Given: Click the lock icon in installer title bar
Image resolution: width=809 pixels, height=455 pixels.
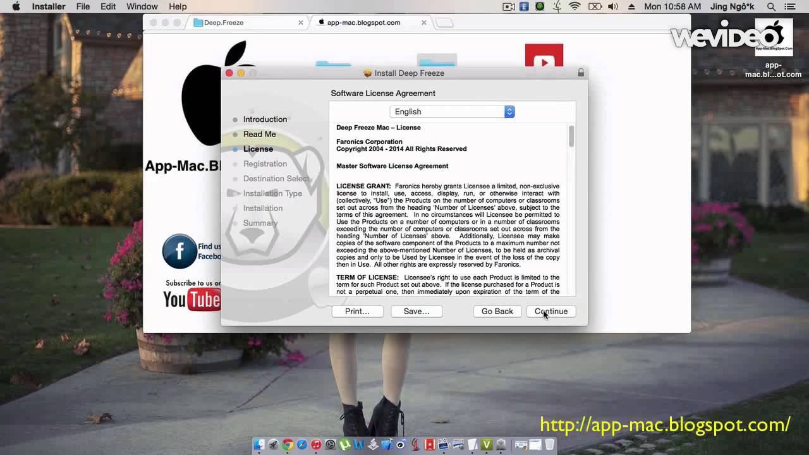Looking at the screenshot, I should 581,73.
